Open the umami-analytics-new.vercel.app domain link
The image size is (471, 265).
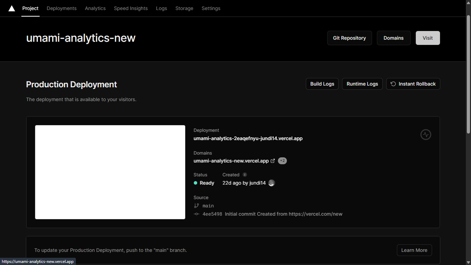click(x=231, y=161)
